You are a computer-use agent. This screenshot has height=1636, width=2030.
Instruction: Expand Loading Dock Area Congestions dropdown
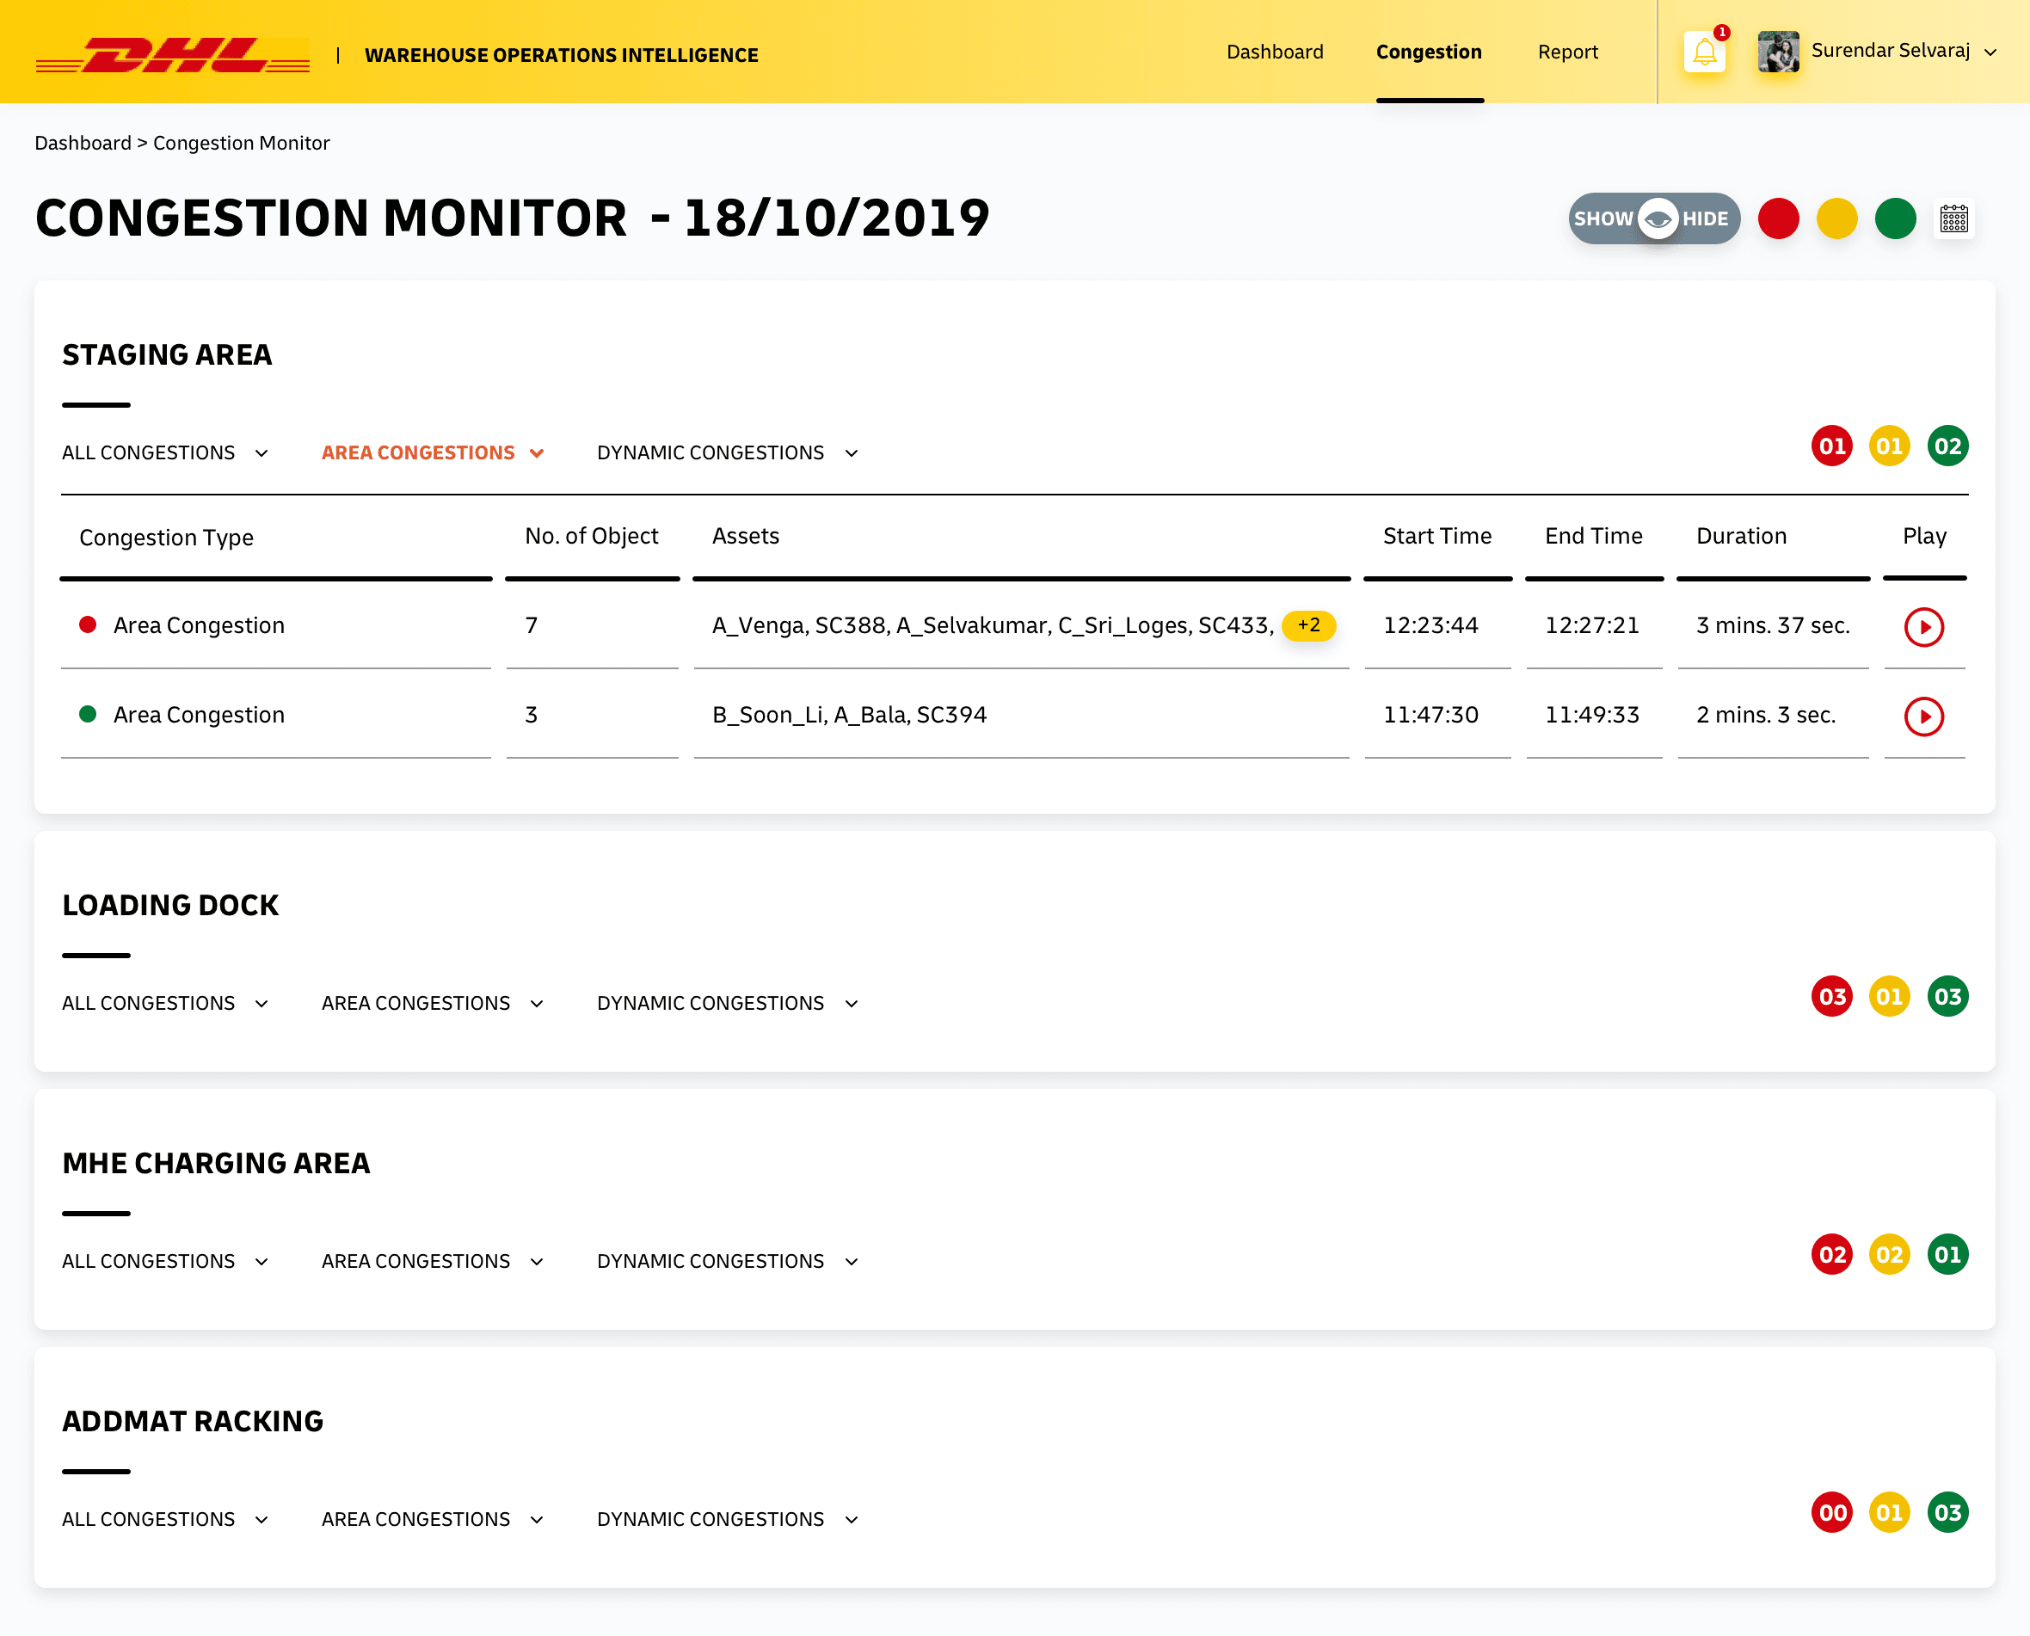(433, 1003)
